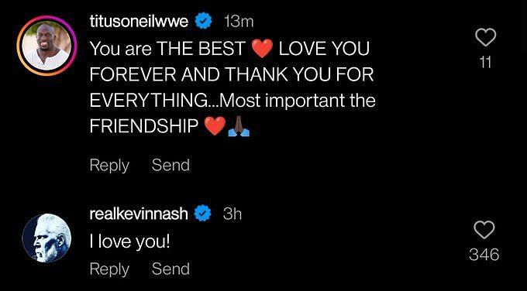Reply to the titusoneilwwe comment
Screen dimensions: 527x291
tap(109, 166)
